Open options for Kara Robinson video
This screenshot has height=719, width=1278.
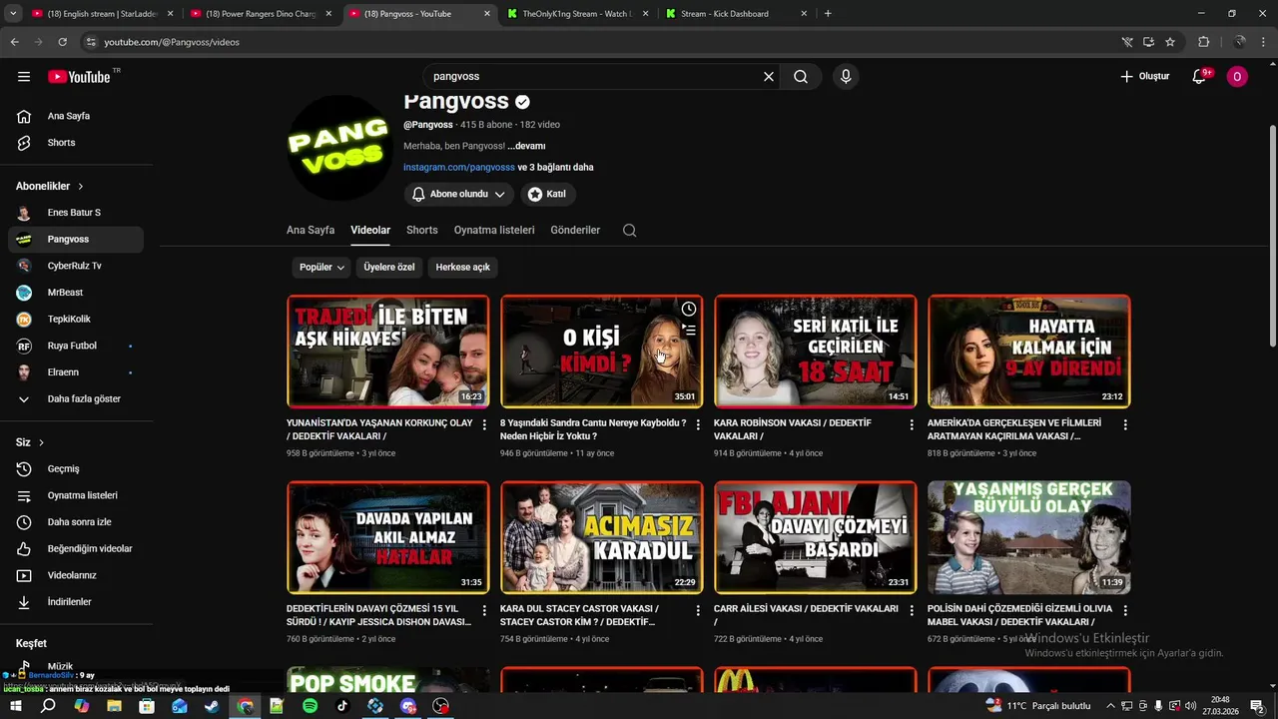point(912,424)
